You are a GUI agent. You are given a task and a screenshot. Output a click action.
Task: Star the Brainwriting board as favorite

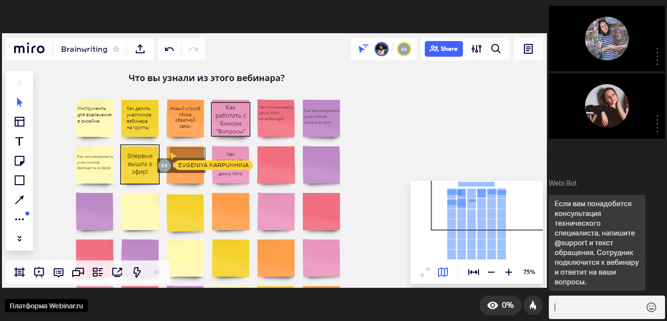(116, 49)
